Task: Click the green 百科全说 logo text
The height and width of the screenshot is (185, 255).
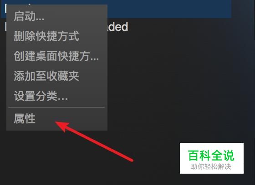Action: [x=211, y=155]
